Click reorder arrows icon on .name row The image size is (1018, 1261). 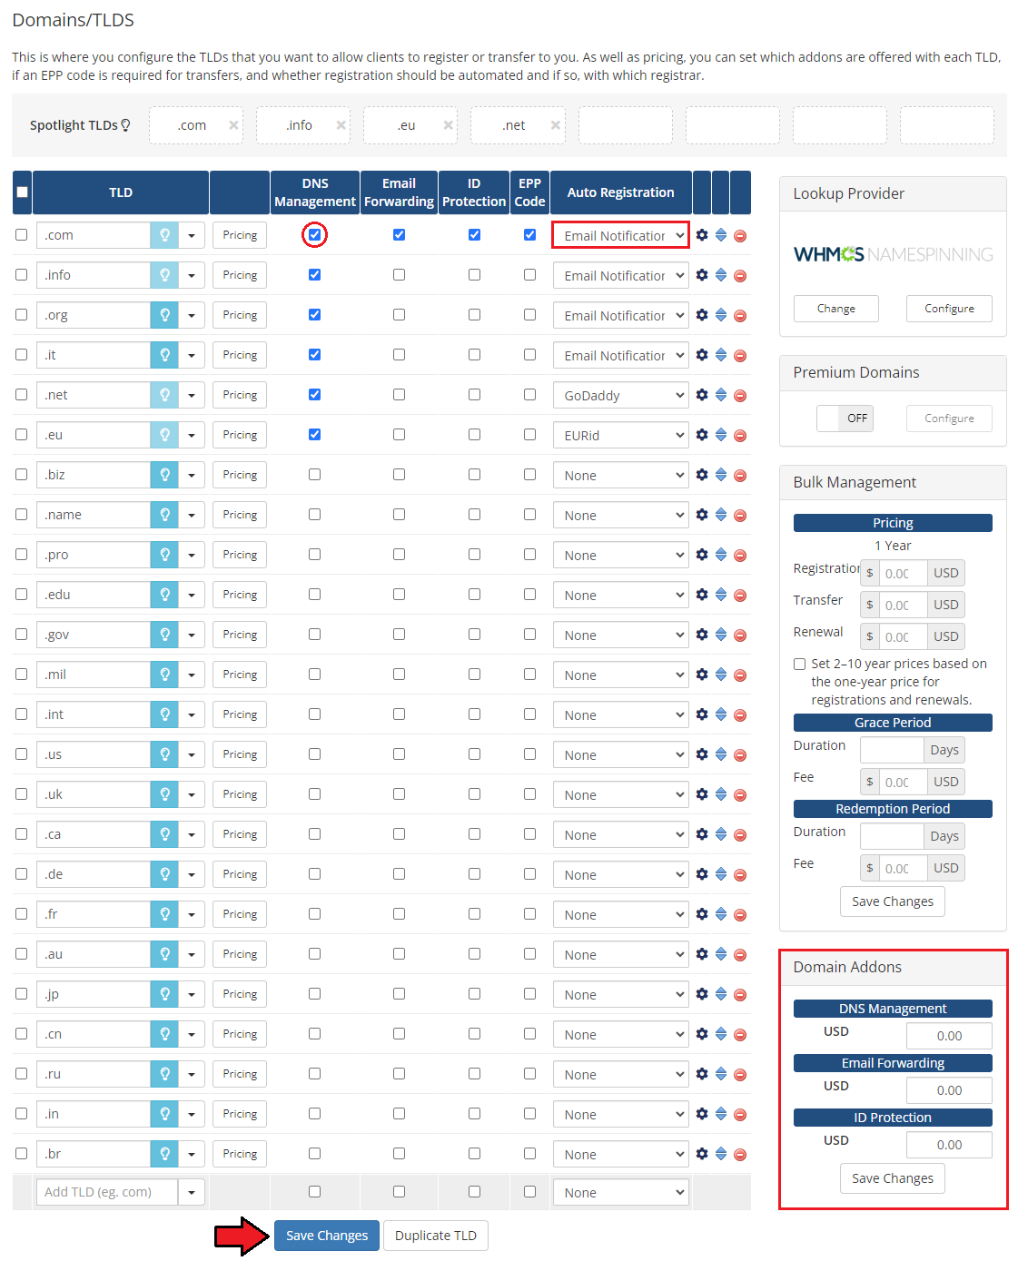click(721, 515)
